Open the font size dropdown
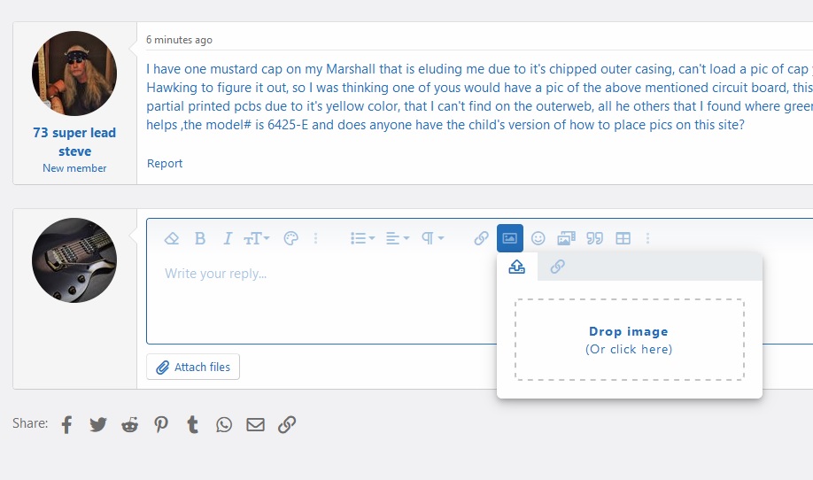This screenshot has width=813, height=480. pyautogui.click(x=257, y=238)
